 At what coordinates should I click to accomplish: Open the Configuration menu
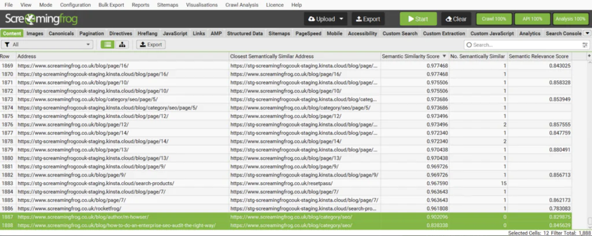coord(76,5)
